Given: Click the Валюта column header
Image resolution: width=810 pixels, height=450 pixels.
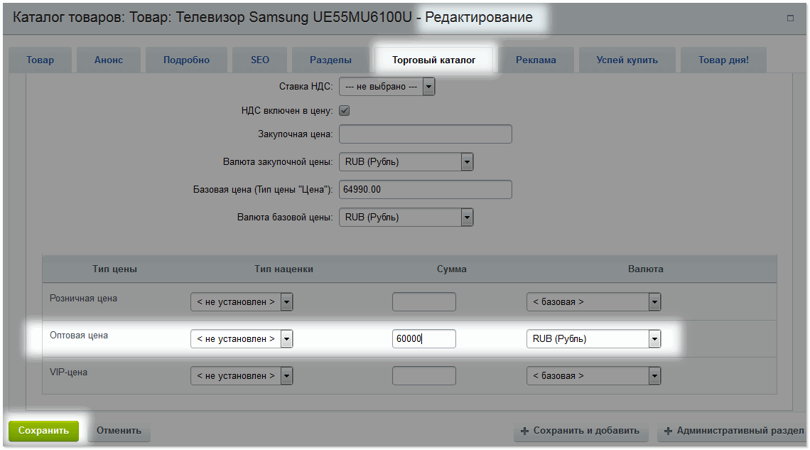Looking at the screenshot, I should [646, 269].
